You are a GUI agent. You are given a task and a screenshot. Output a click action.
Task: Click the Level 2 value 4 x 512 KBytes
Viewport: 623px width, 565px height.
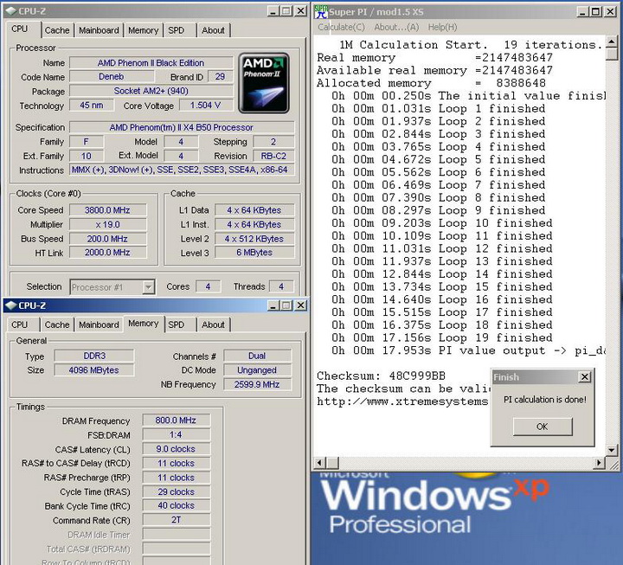click(254, 239)
